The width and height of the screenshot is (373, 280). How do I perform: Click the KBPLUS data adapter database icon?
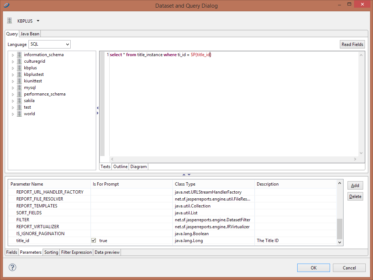[x=9, y=21]
